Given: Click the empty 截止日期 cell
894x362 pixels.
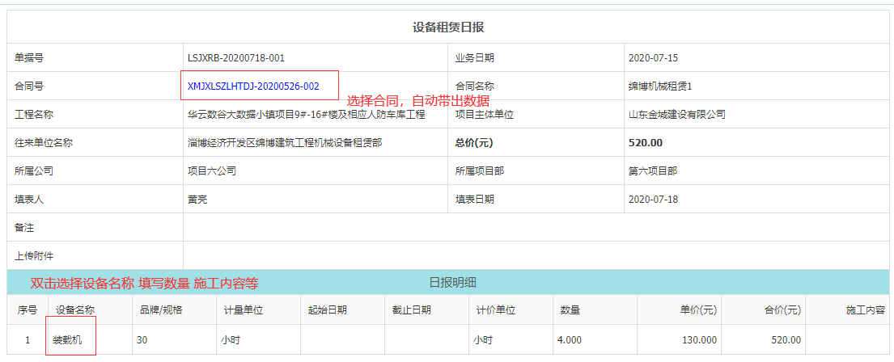Looking at the screenshot, I should coord(426,340).
